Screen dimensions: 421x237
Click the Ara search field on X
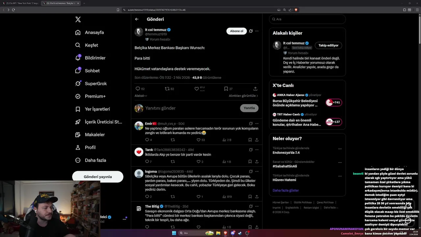pos(308,19)
